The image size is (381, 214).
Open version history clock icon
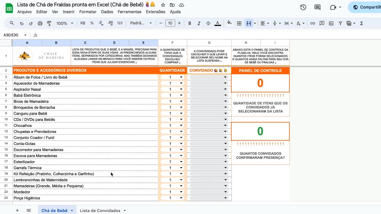point(303,7)
